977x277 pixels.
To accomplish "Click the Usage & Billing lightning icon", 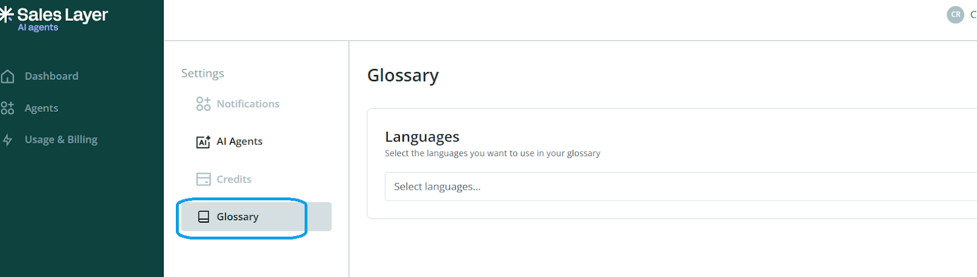I will (x=7, y=140).
